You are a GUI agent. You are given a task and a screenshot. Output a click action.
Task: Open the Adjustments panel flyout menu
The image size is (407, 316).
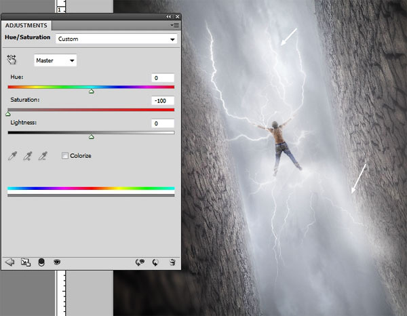(x=174, y=24)
